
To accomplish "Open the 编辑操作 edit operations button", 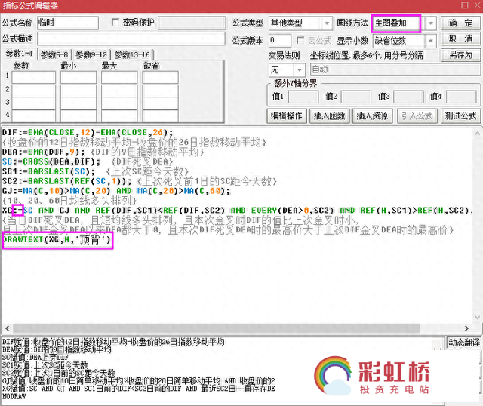I will [x=287, y=116].
